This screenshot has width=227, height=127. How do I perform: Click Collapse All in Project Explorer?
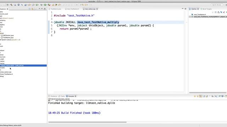coord(29,9)
